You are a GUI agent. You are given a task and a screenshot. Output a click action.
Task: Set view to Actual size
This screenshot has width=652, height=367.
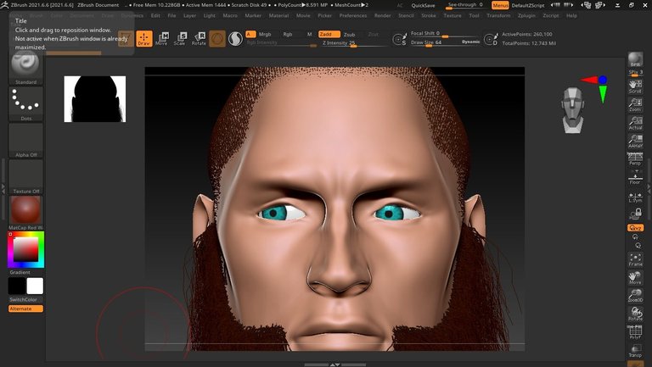tap(635, 122)
